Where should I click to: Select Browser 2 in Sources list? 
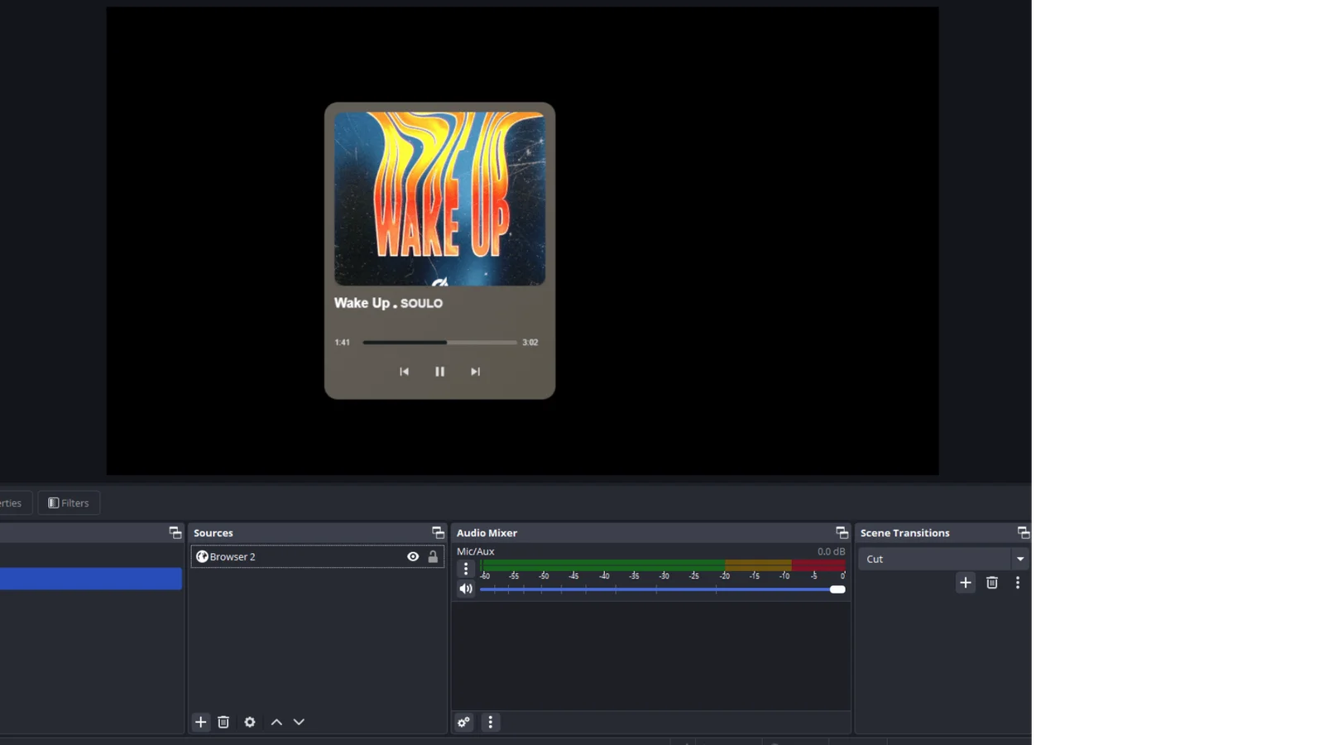298,557
